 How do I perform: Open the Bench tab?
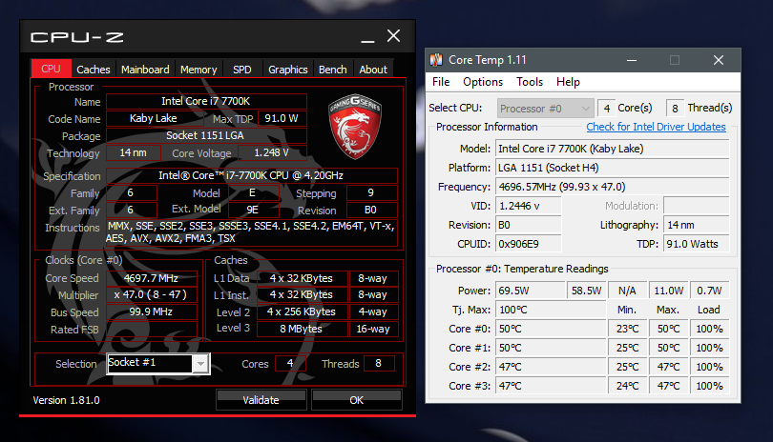(x=333, y=70)
